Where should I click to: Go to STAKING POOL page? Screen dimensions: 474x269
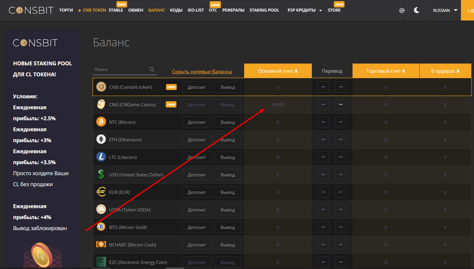click(x=264, y=10)
